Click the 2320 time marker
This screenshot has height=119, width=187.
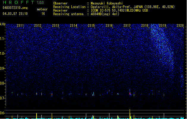[x=180, y=26]
